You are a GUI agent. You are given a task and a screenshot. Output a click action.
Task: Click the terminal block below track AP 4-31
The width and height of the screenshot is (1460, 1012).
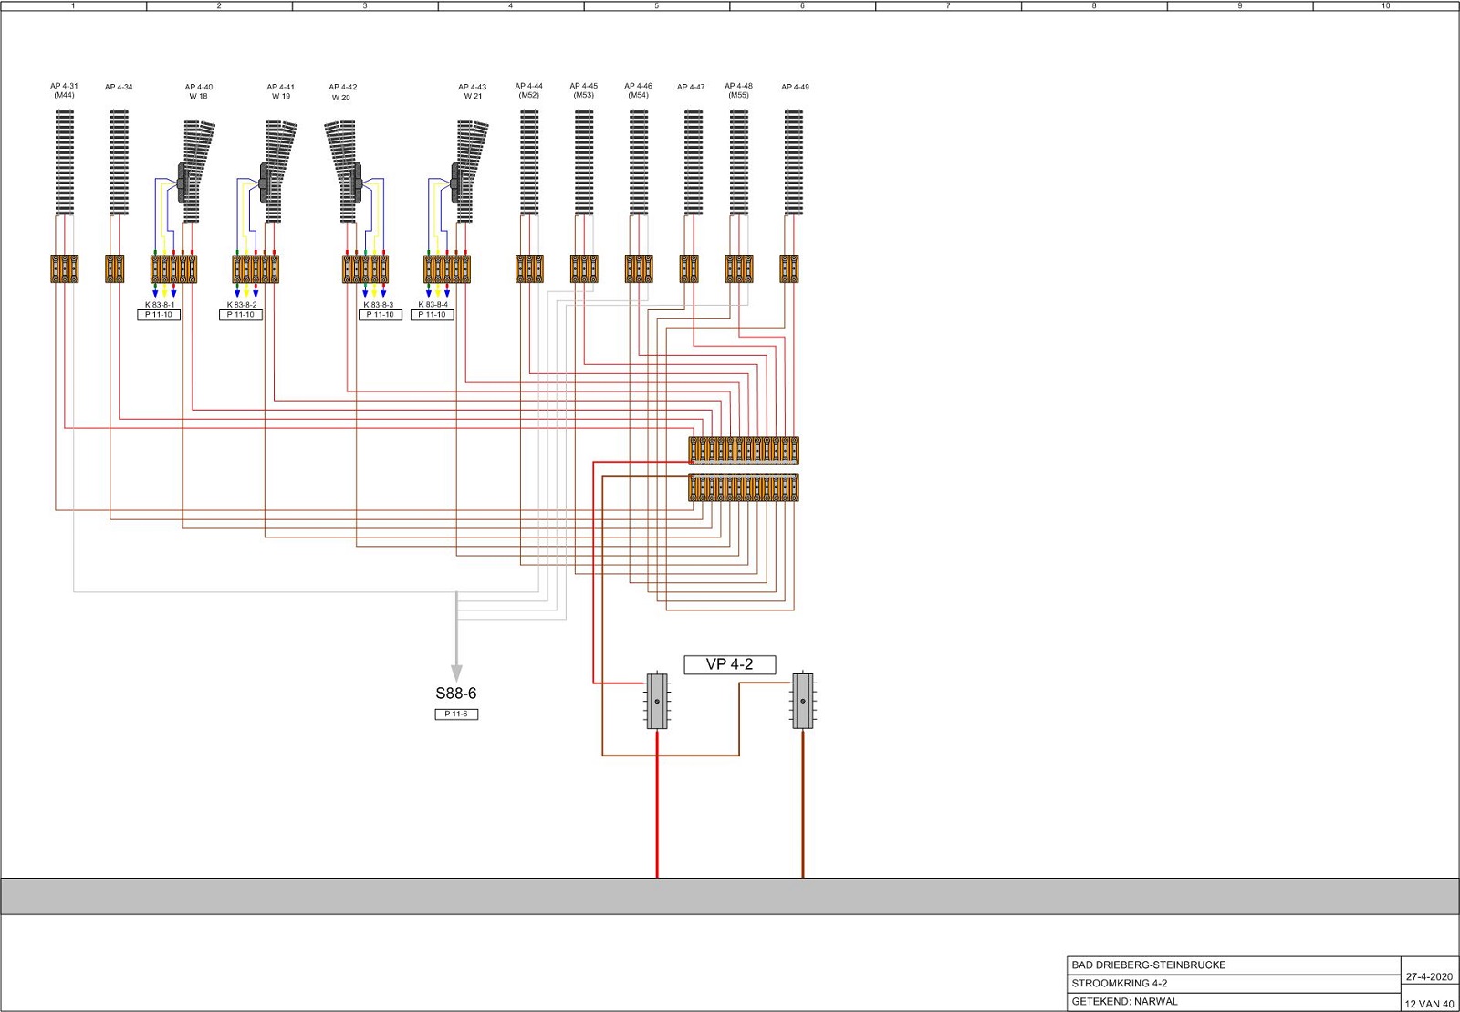click(64, 268)
